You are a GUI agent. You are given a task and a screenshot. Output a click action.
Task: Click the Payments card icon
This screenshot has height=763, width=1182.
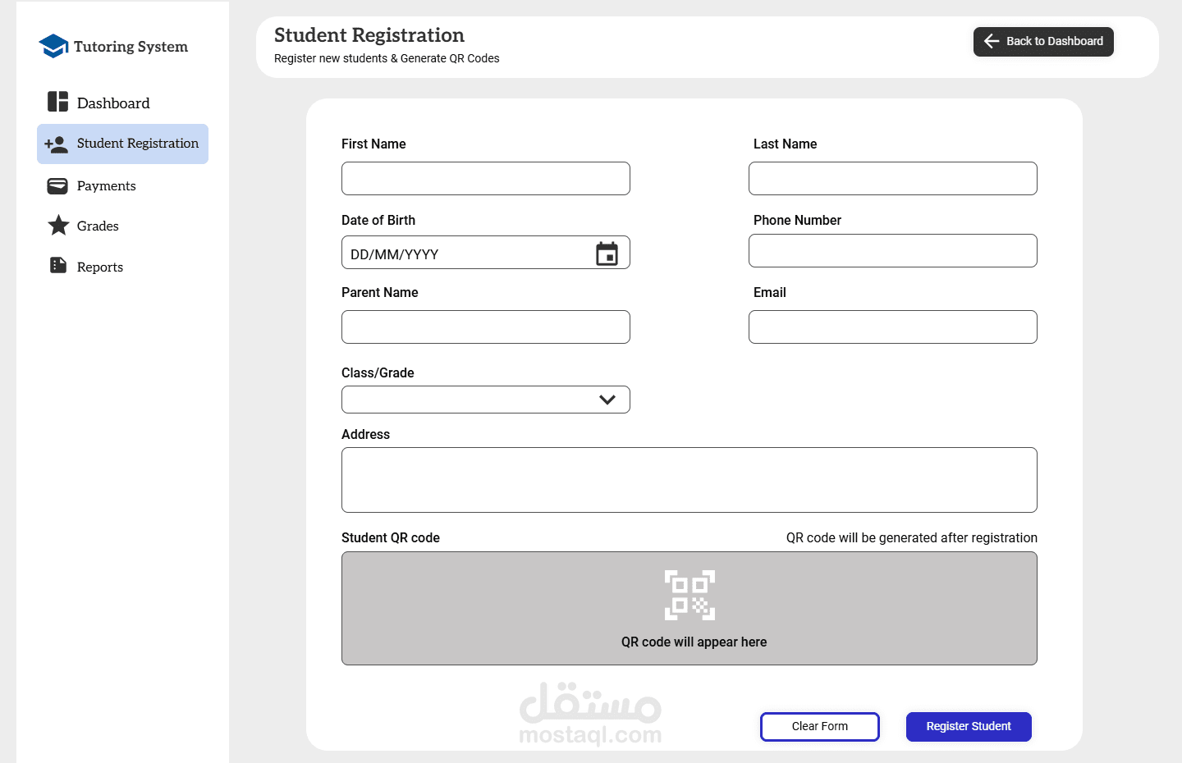coord(57,186)
